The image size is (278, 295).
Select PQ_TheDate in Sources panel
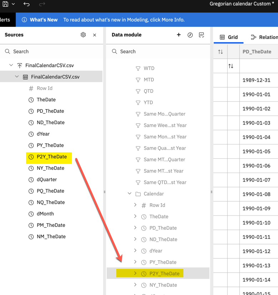(50, 191)
